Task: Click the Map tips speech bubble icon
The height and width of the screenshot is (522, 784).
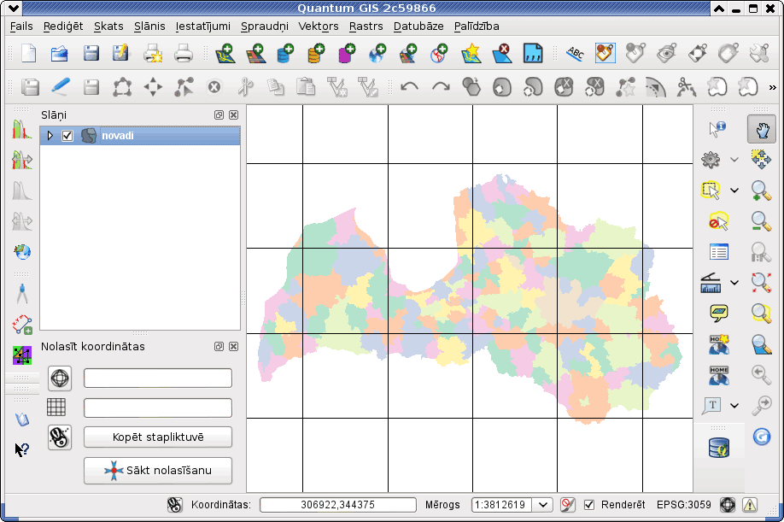Action: pyautogui.click(x=718, y=314)
